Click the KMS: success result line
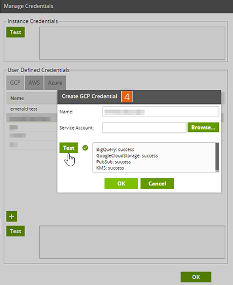This screenshot has height=285, width=233. (110, 168)
